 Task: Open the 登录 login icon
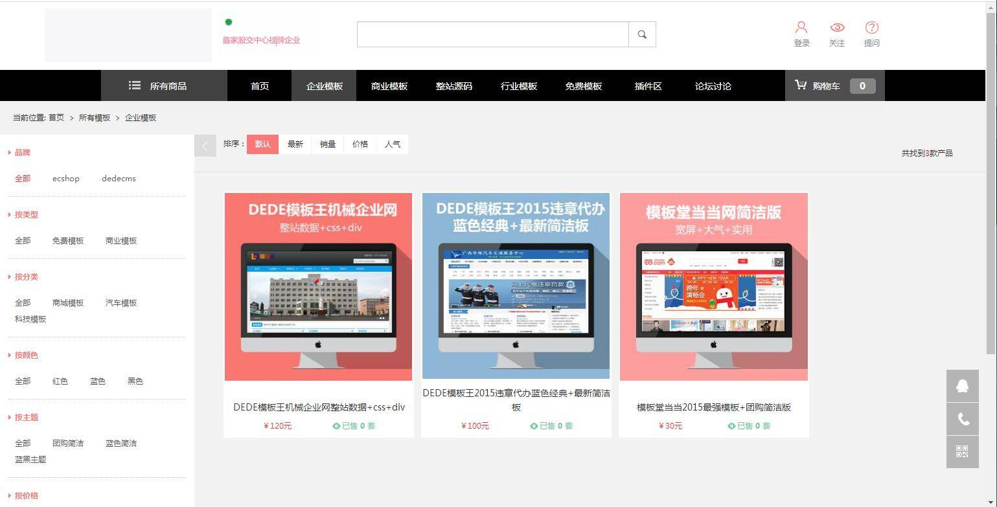(801, 27)
